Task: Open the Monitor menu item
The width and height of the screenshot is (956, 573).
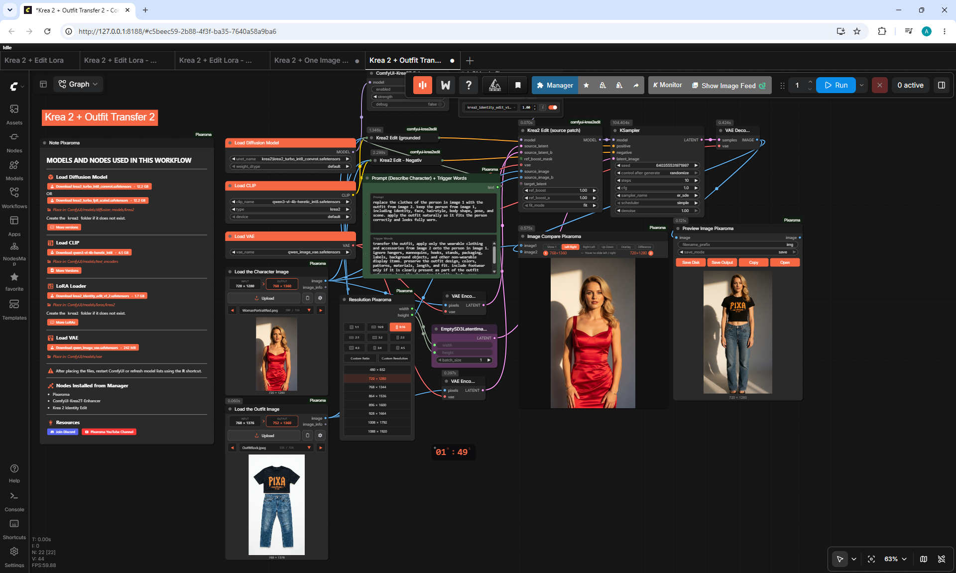Action: 667,85
